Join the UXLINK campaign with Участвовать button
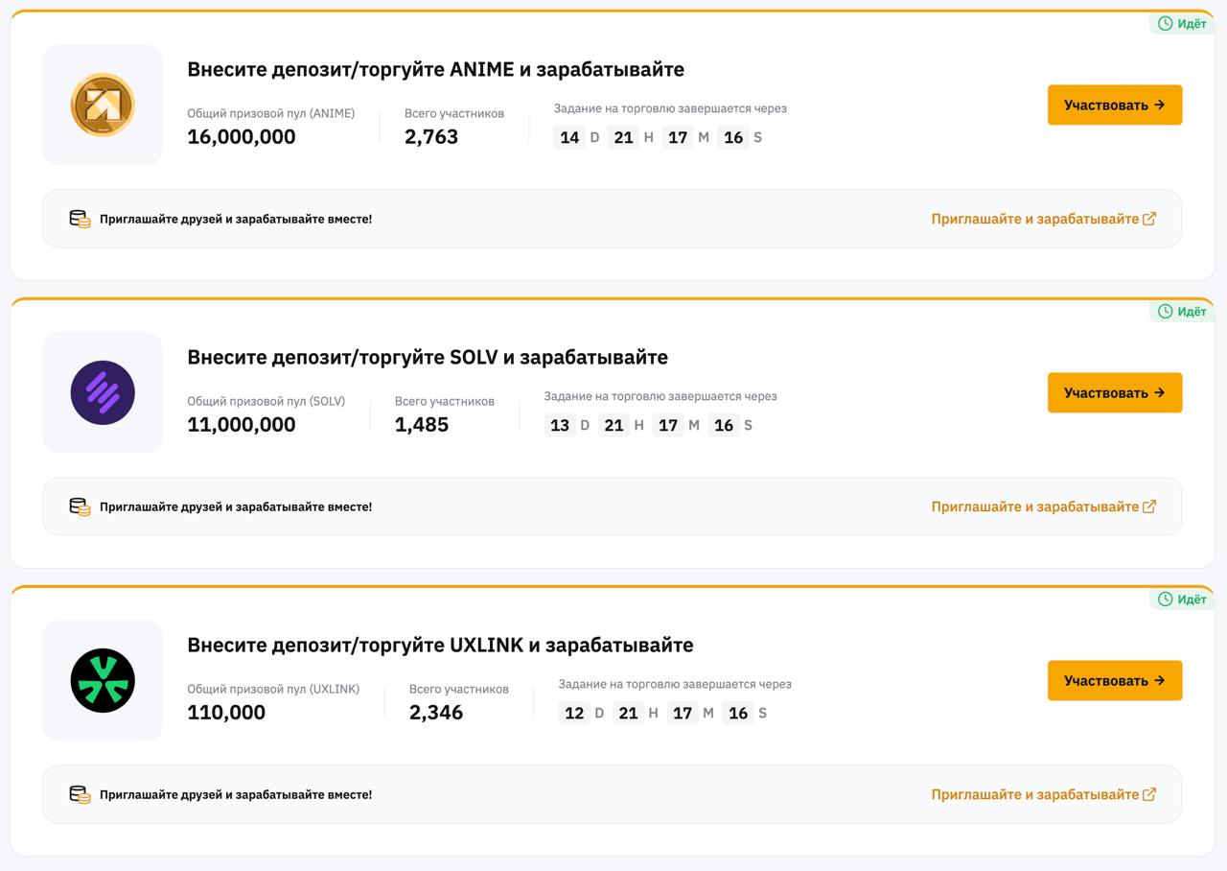Viewport: 1227px width, 871px height. click(1115, 680)
